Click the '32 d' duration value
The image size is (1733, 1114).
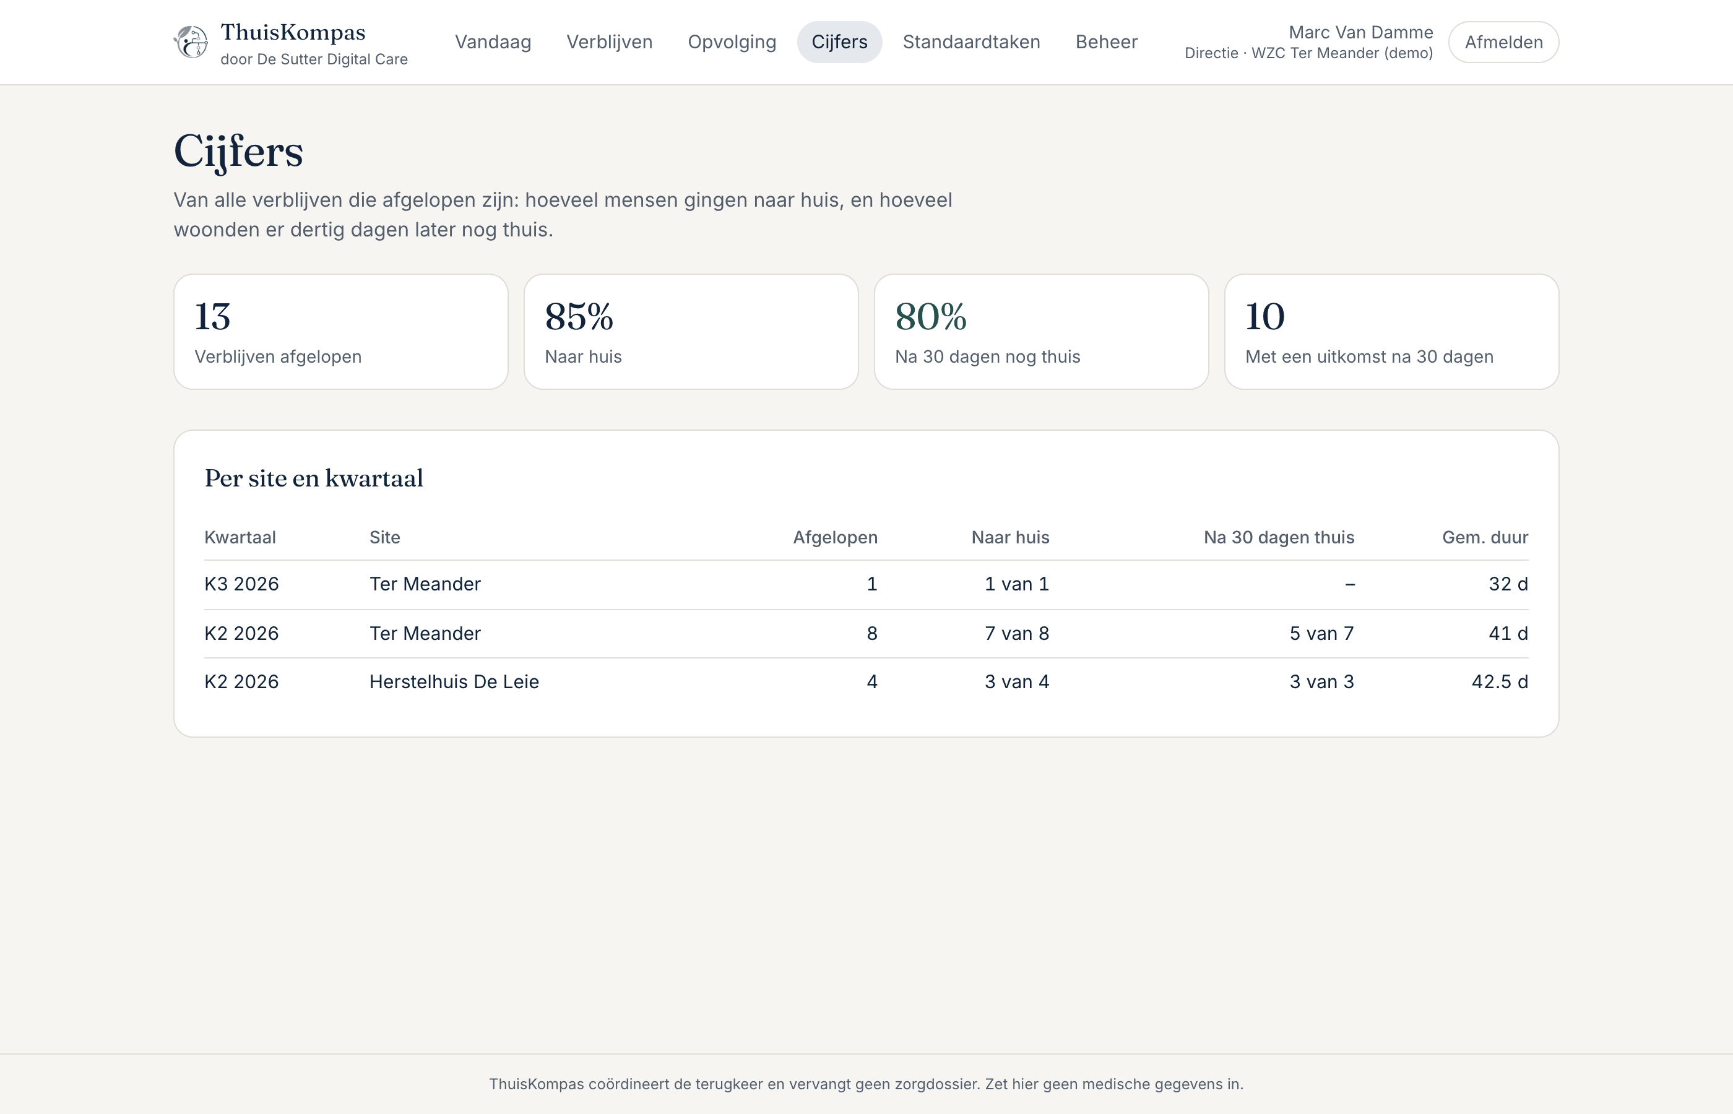[x=1508, y=584]
